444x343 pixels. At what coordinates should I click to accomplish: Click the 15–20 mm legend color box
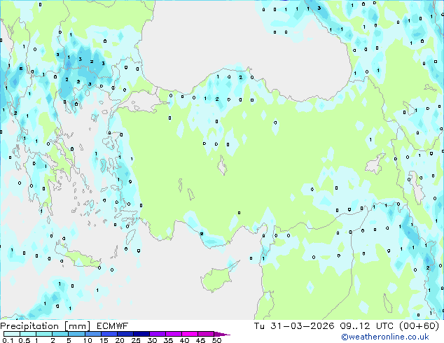pos(109,334)
